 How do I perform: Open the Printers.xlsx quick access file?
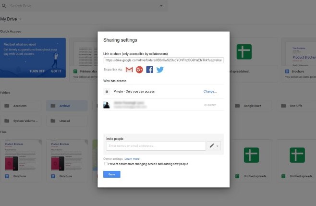pyautogui.click(x=84, y=60)
